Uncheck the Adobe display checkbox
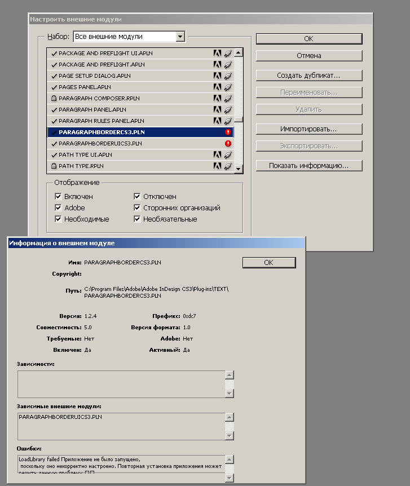This screenshot has width=410, height=486. click(58, 207)
